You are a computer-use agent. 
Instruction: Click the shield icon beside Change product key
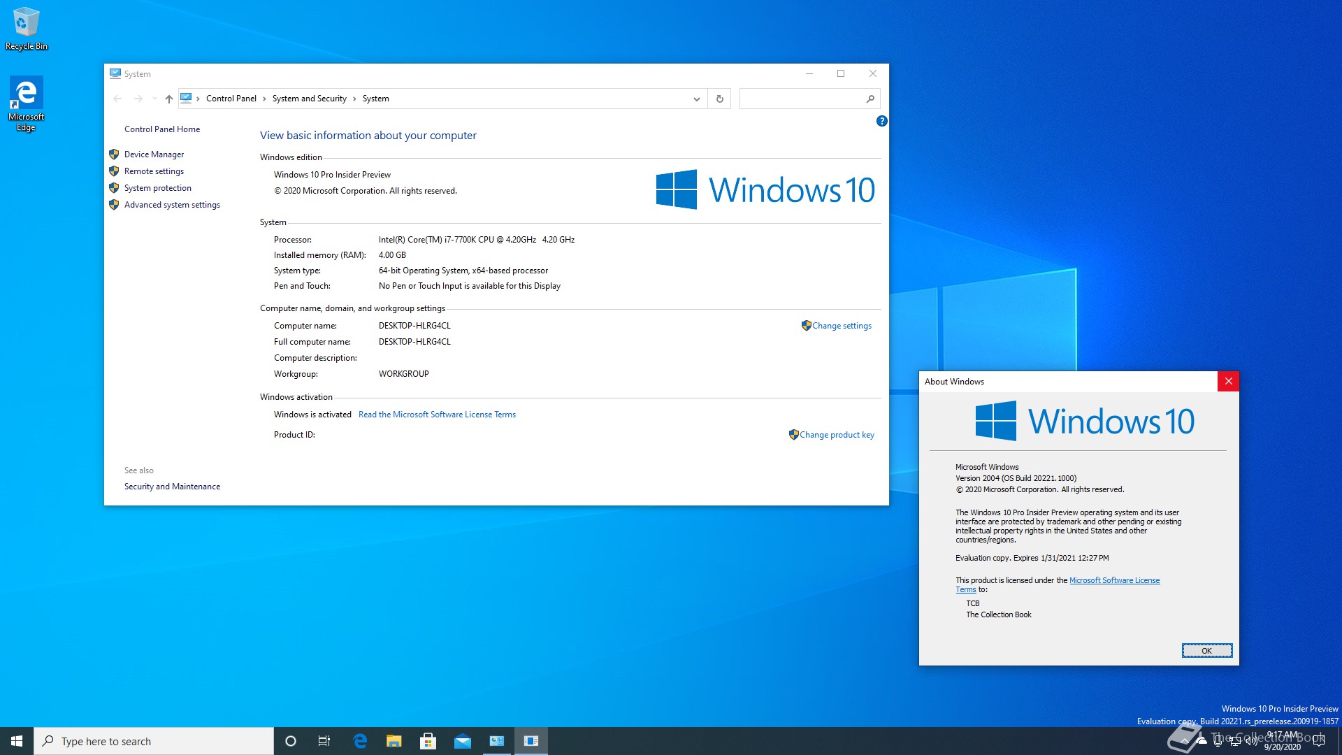point(793,434)
